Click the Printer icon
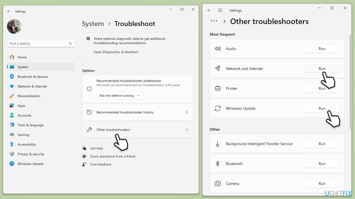Image resolution: width=355 pixels, height=199 pixels. tap(218, 88)
